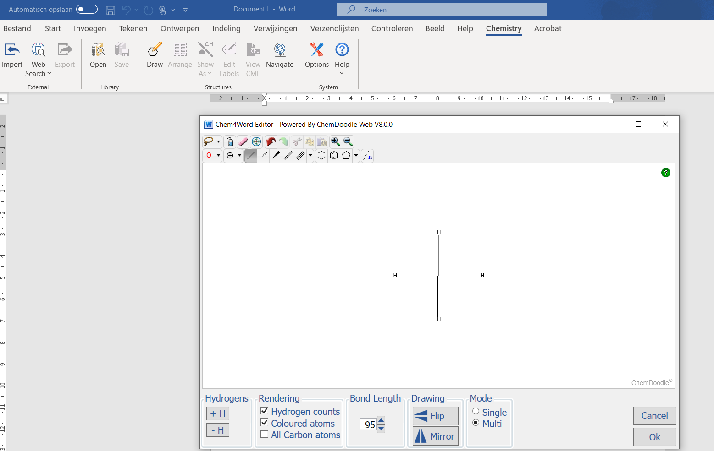The width and height of the screenshot is (714, 451).
Task: Expand the element label dropdown arrow
Action: click(218, 156)
